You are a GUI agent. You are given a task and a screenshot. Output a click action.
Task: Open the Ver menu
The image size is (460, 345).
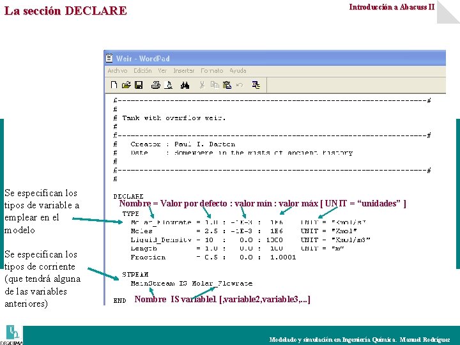(162, 71)
